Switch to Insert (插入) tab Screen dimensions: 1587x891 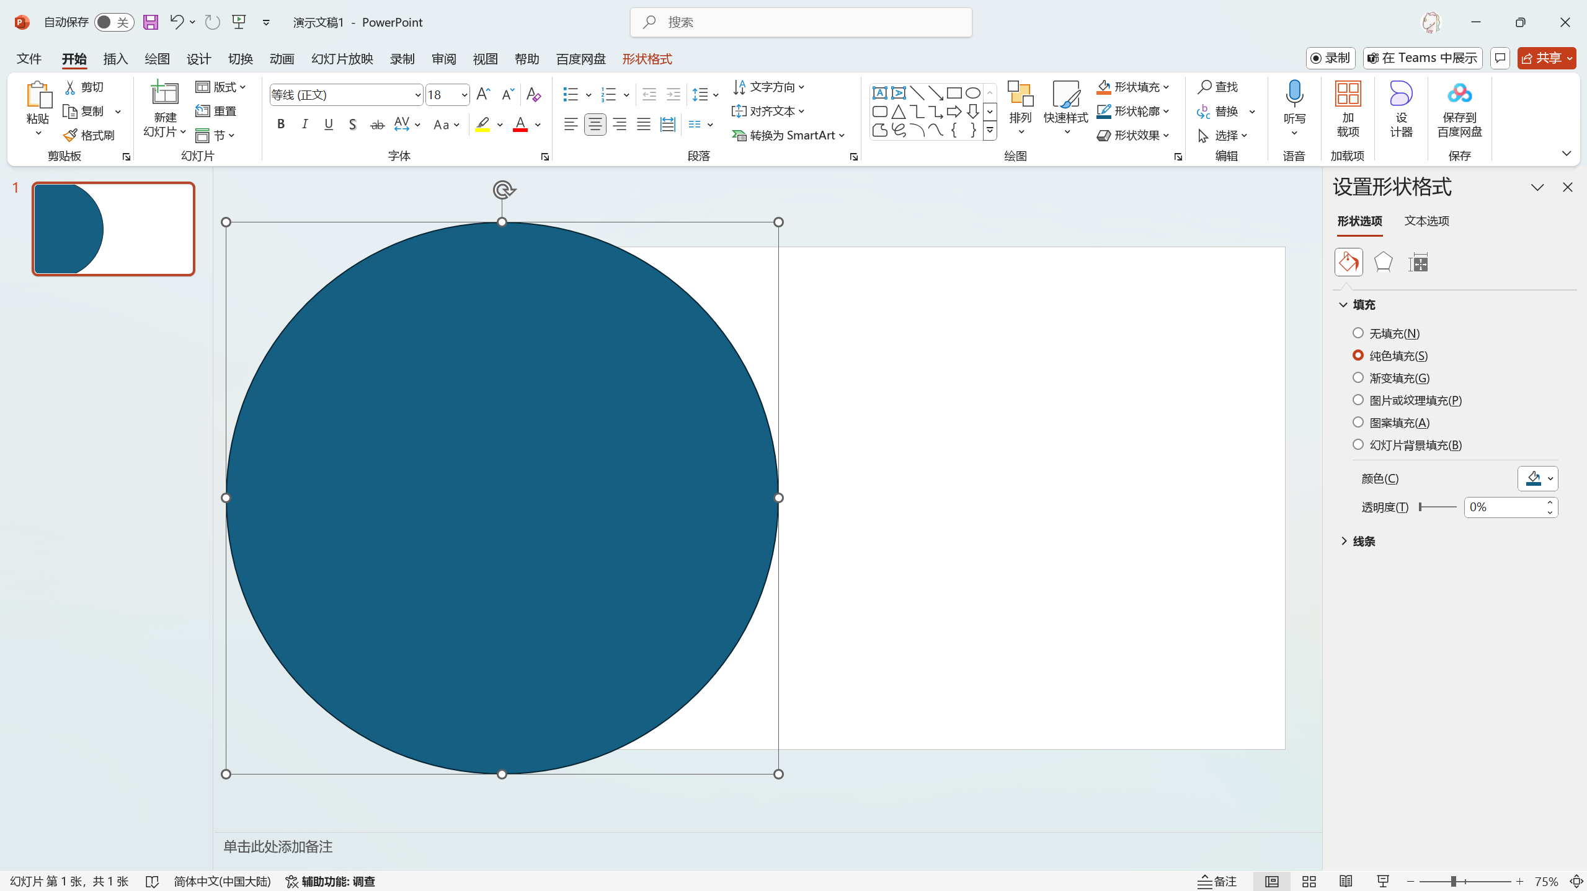pos(115,59)
